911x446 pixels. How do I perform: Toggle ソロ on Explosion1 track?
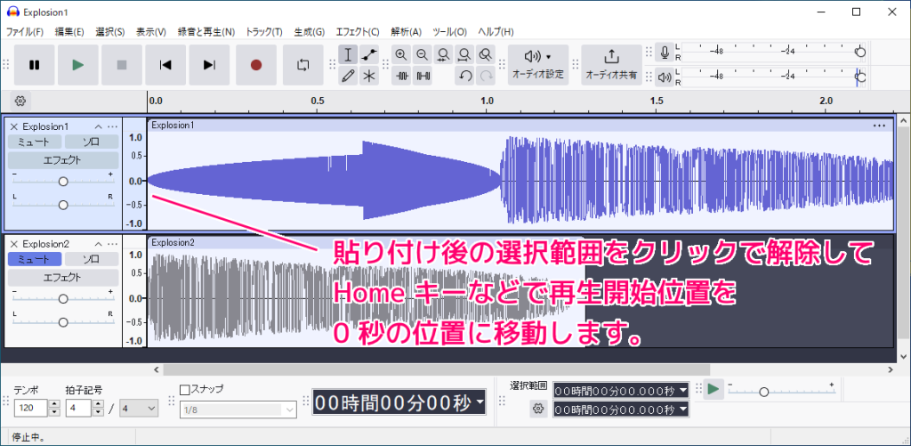point(92,142)
